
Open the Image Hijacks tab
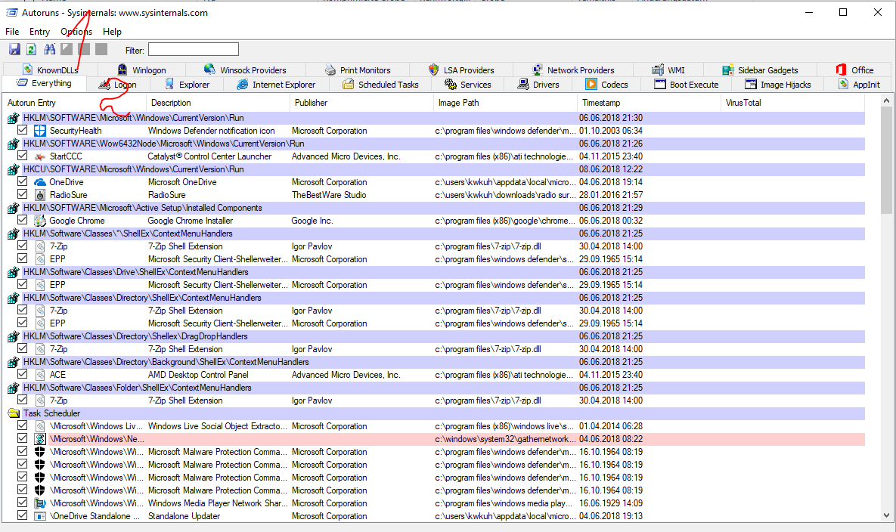coord(778,85)
